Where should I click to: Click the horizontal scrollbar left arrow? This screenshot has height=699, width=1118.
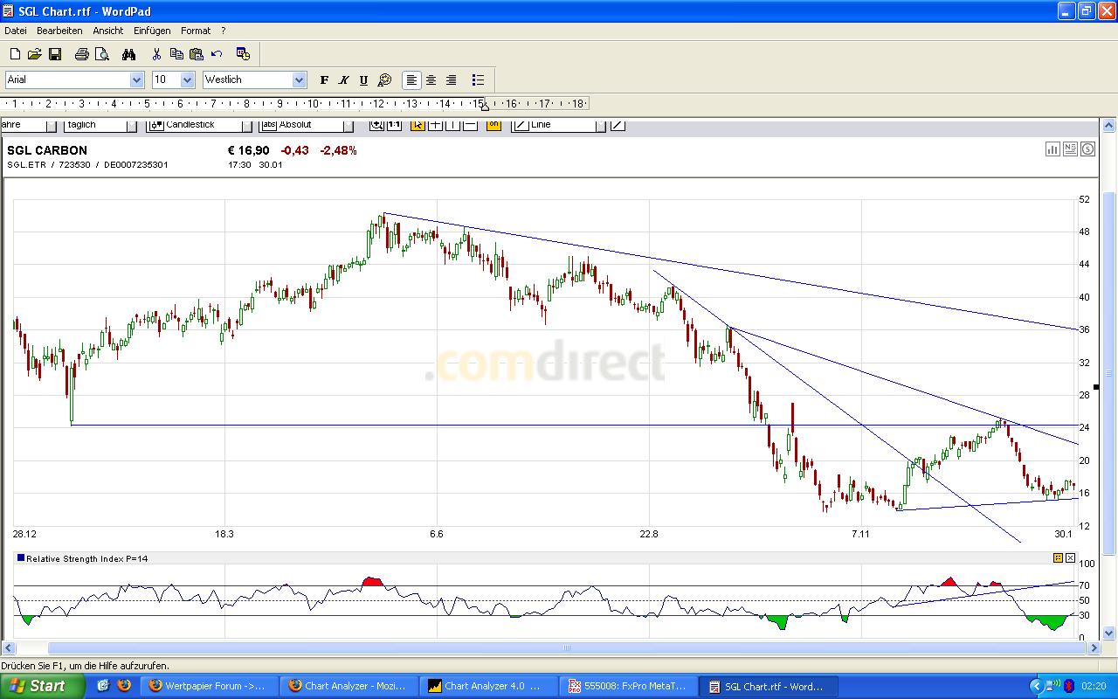point(9,647)
